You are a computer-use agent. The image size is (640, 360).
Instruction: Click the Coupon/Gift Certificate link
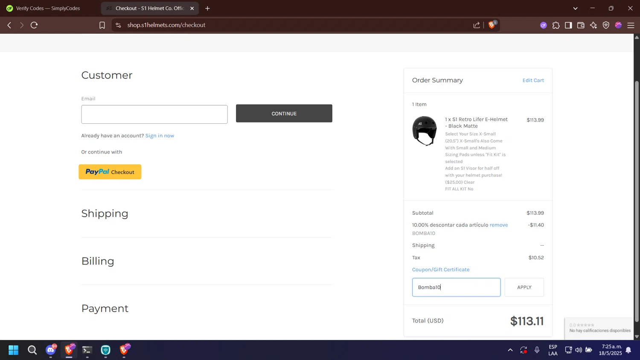(441, 270)
